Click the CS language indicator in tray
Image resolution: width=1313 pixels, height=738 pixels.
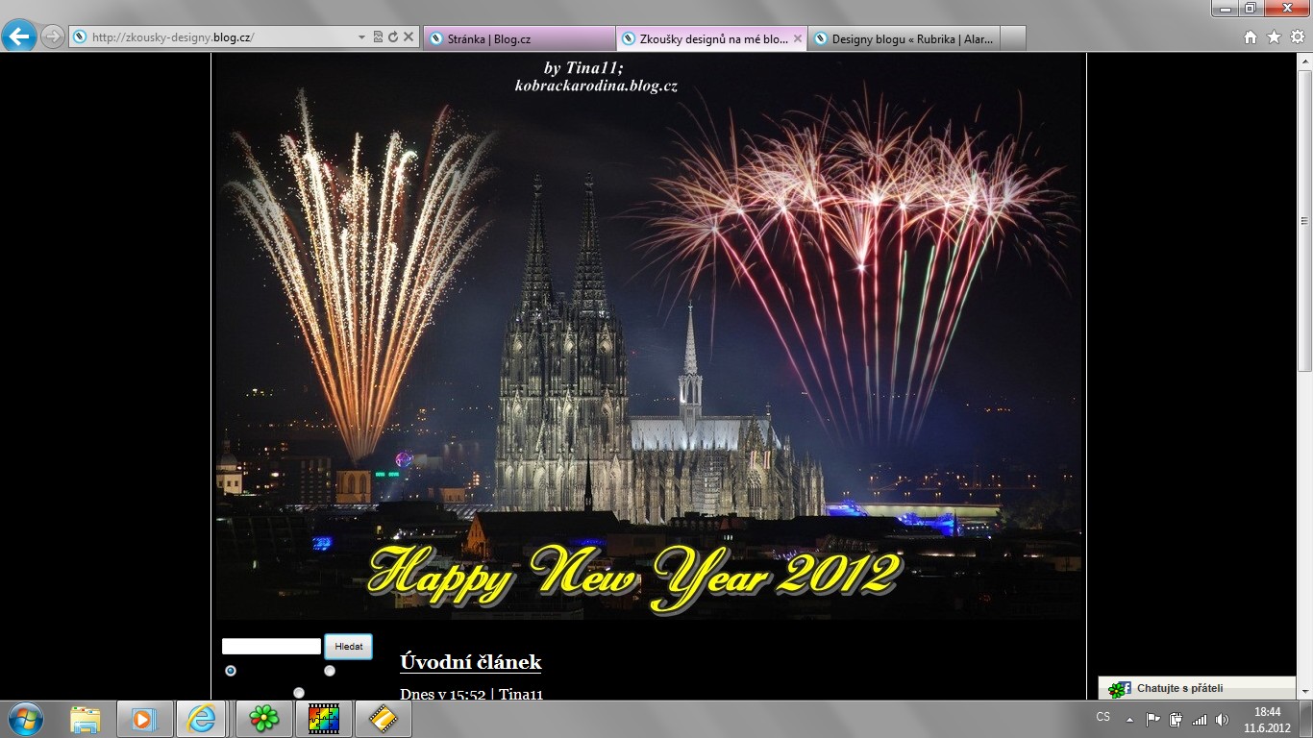click(x=1103, y=718)
